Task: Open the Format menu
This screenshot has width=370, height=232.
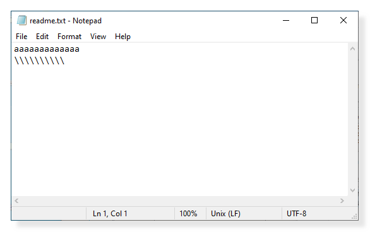Action: coord(69,37)
